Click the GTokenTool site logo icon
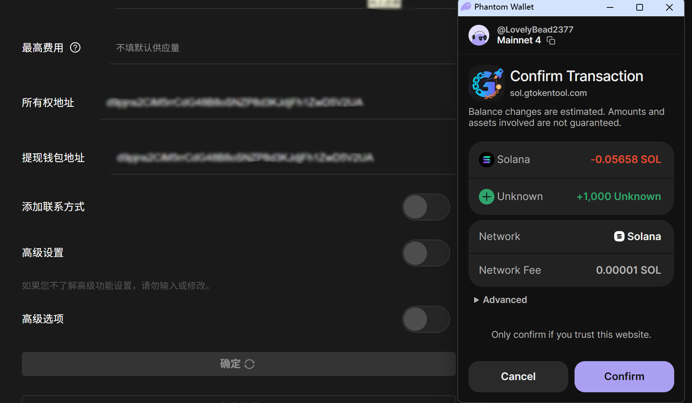Viewport: 692px width, 403px height. [x=487, y=83]
